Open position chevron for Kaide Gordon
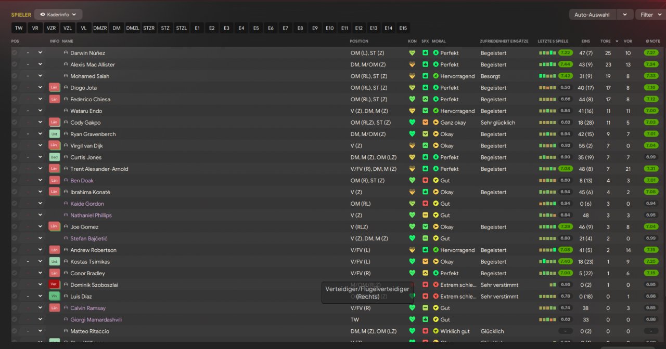This screenshot has height=349, width=666. 40,204
